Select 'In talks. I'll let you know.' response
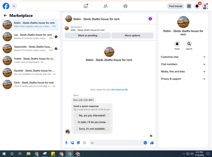 pyautogui.click(x=92, y=122)
